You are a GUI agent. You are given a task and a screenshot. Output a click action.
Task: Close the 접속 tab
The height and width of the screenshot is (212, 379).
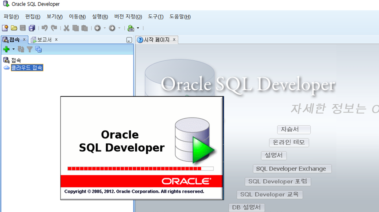click(24, 39)
